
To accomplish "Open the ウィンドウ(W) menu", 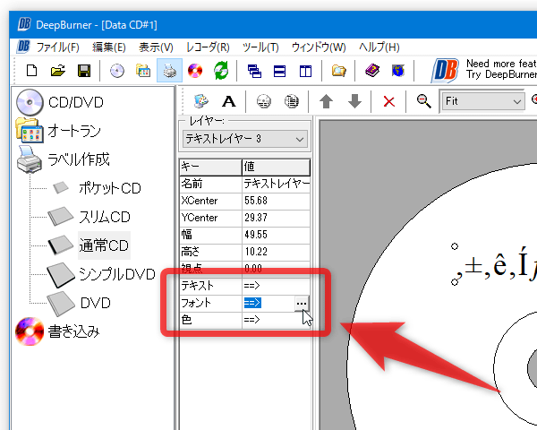I will pos(319,47).
